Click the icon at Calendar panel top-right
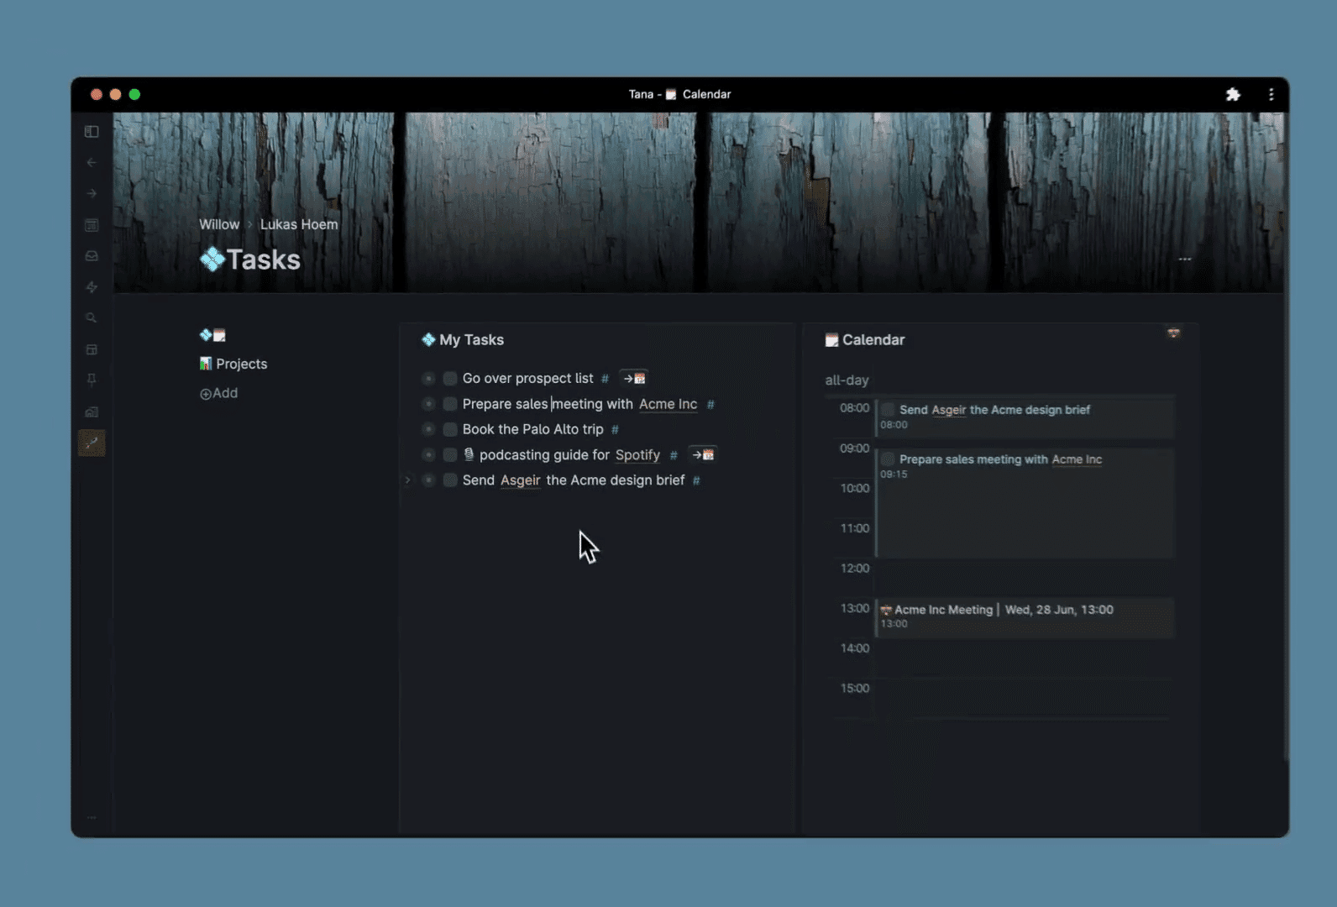 pyautogui.click(x=1174, y=333)
